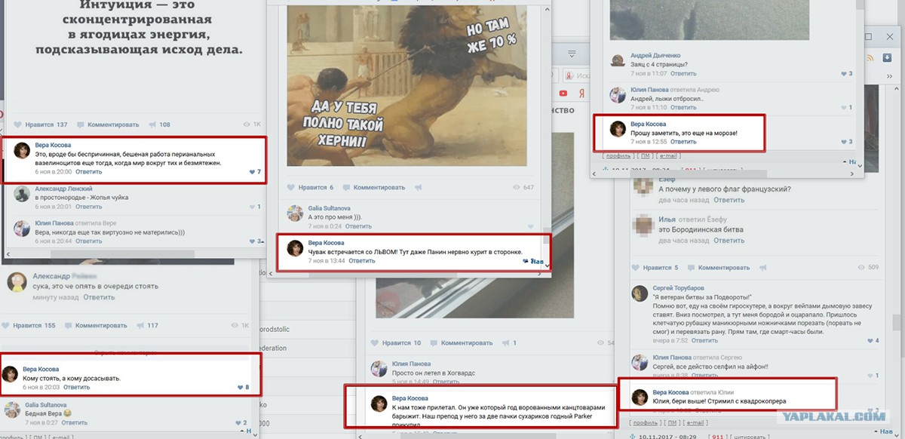The width and height of the screenshot is (905, 439).
Task: Like the post with 5 likes
Action: point(655,267)
